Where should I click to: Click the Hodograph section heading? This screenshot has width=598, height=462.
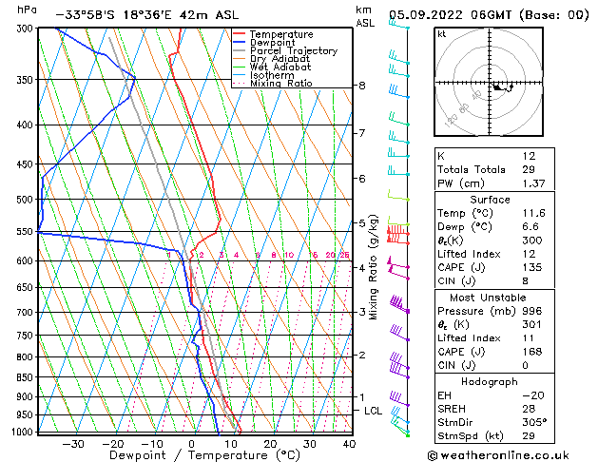pos(490,382)
